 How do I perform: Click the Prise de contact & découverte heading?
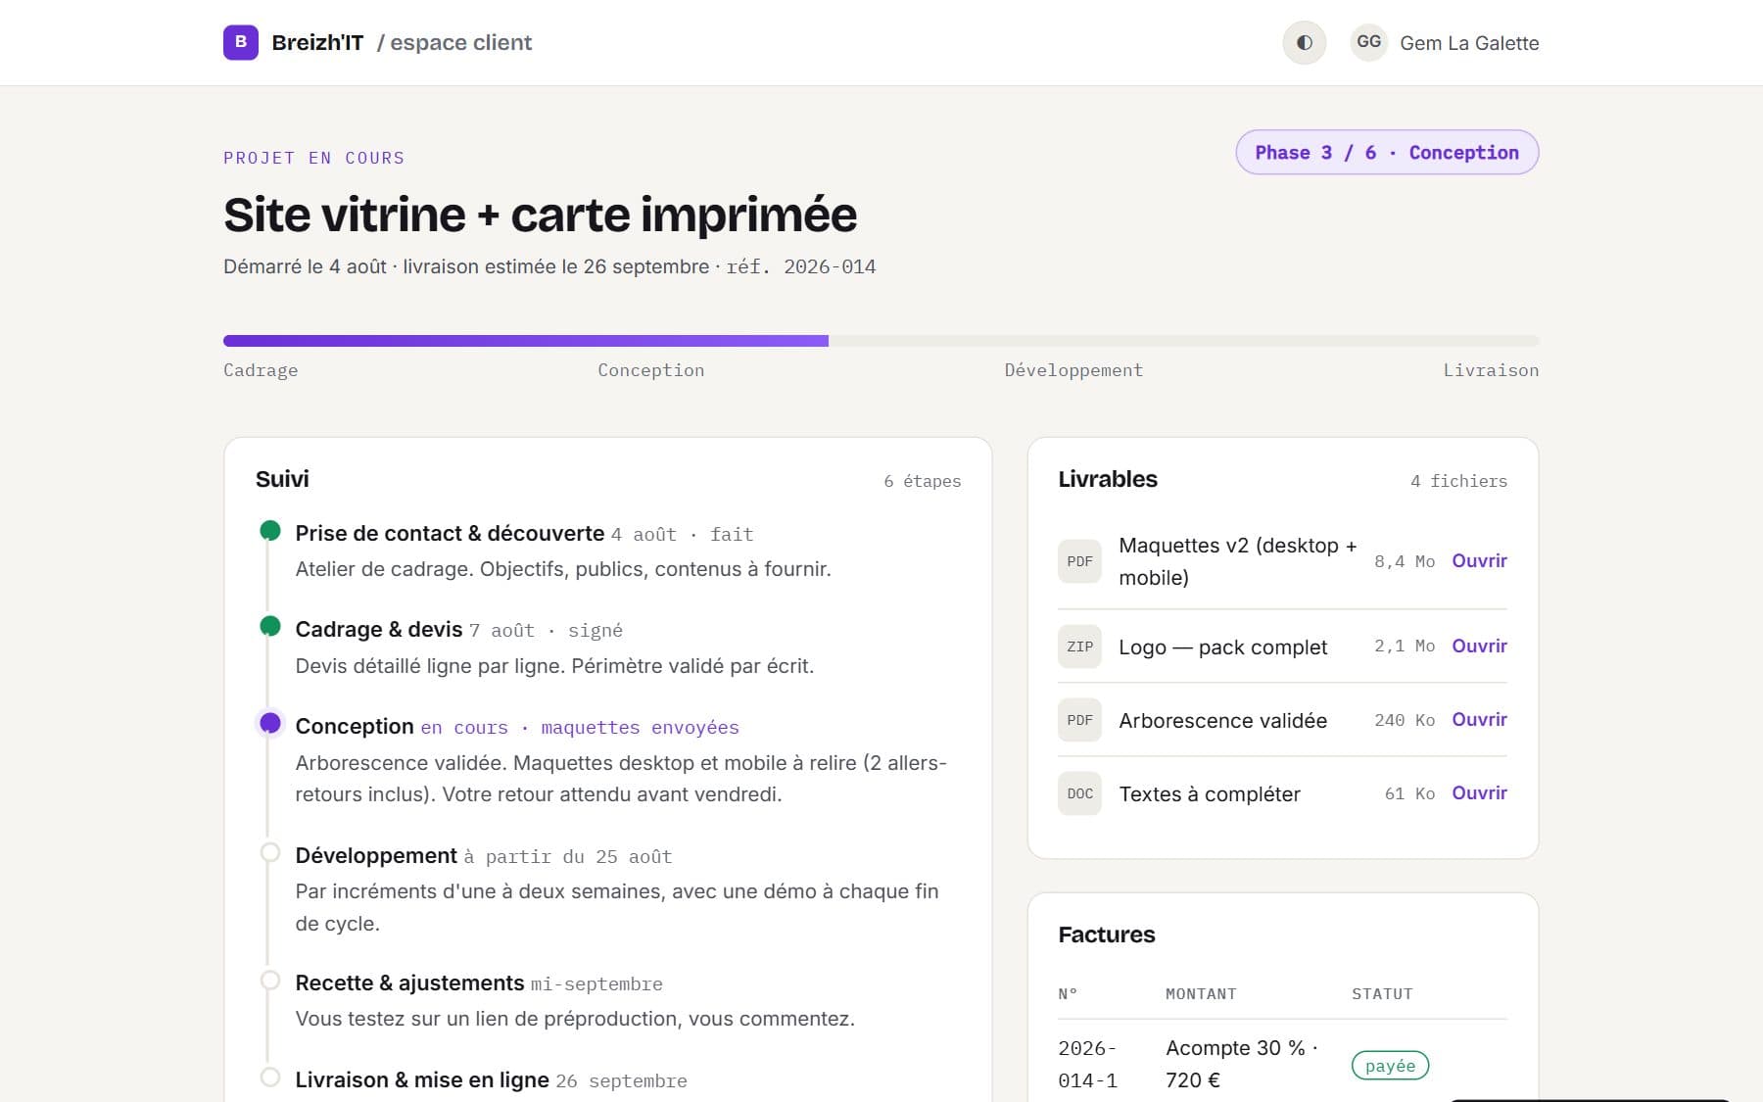pyautogui.click(x=450, y=533)
